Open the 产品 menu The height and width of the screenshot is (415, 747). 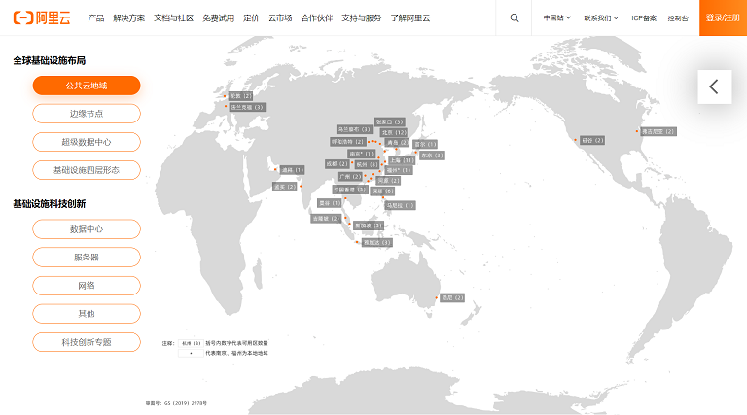click(95, 18)
